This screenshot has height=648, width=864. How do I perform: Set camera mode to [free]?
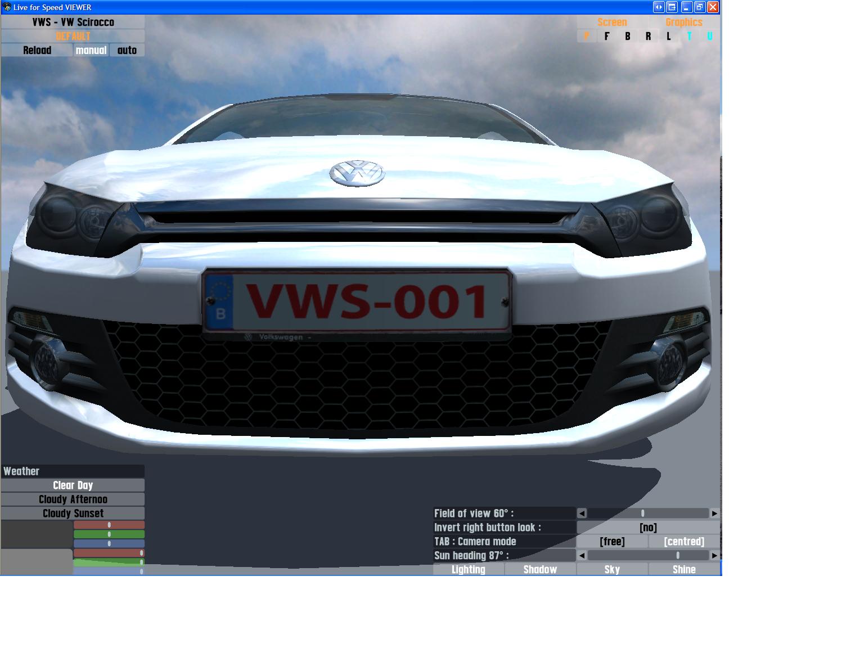tap(612, 541)
